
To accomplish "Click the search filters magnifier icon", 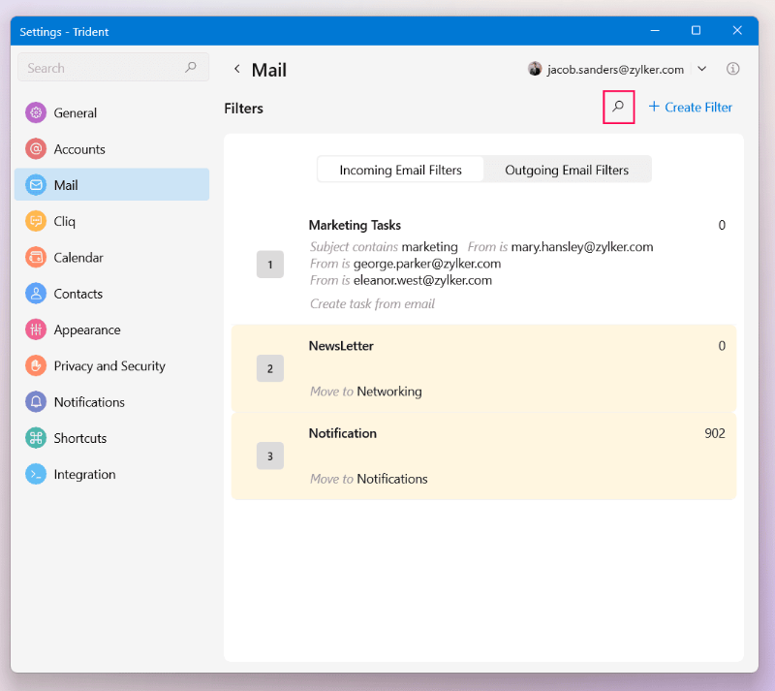I will tap(618, 107).
